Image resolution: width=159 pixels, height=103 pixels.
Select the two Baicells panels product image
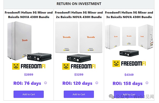click(x=79, y=42)
